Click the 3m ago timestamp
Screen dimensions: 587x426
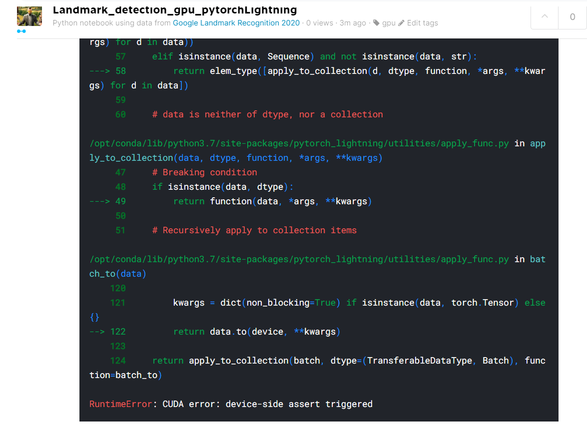click(353, 23)
